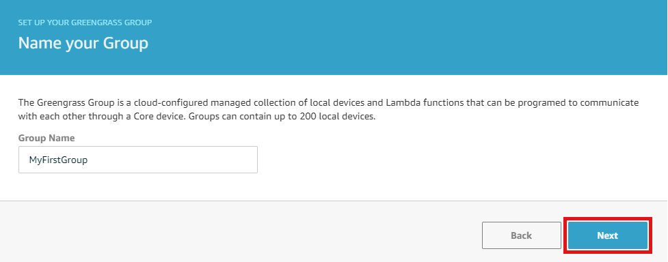Click the 'Group Name' label
Screen dimensions: 668x262
point(46,138)
